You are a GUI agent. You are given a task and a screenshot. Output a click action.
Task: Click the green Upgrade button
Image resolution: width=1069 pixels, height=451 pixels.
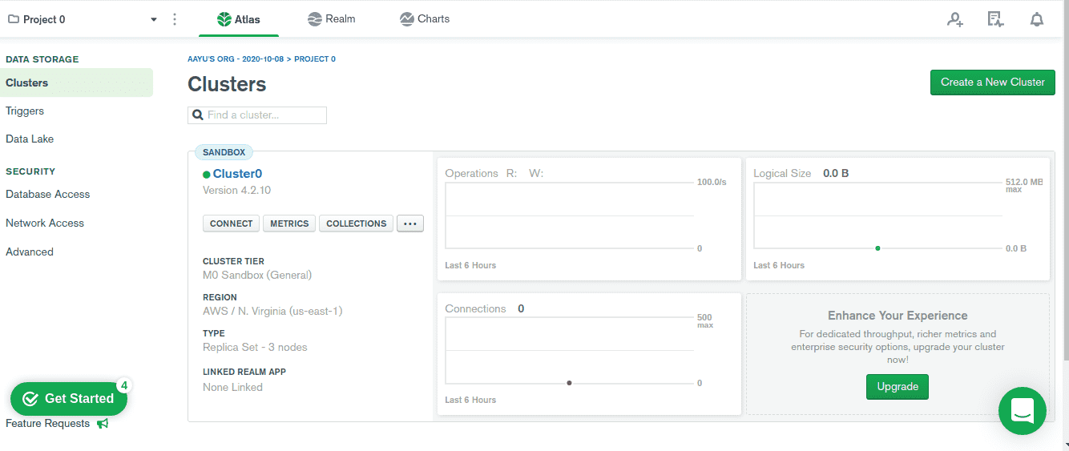point(898,387)
